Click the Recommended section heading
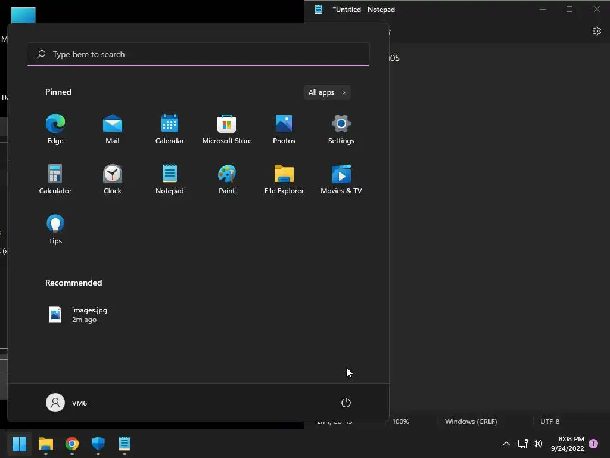 (73, 283)
